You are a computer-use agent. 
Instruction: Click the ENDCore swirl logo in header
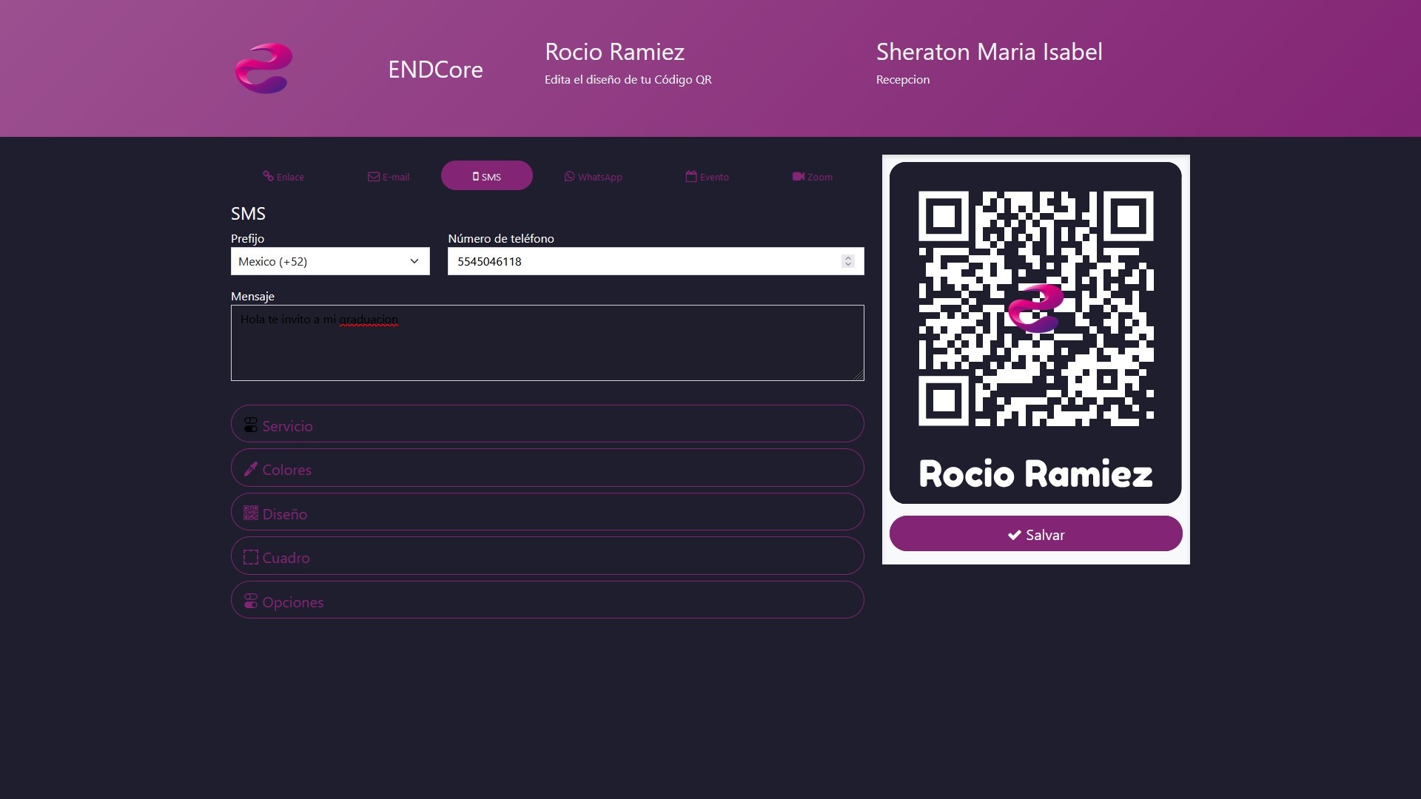(263, 68)
